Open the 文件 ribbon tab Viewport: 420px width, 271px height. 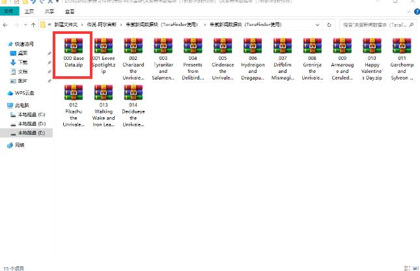pos(9,11)
